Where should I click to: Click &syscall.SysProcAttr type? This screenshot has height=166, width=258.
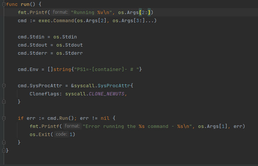tap(101, 86)
